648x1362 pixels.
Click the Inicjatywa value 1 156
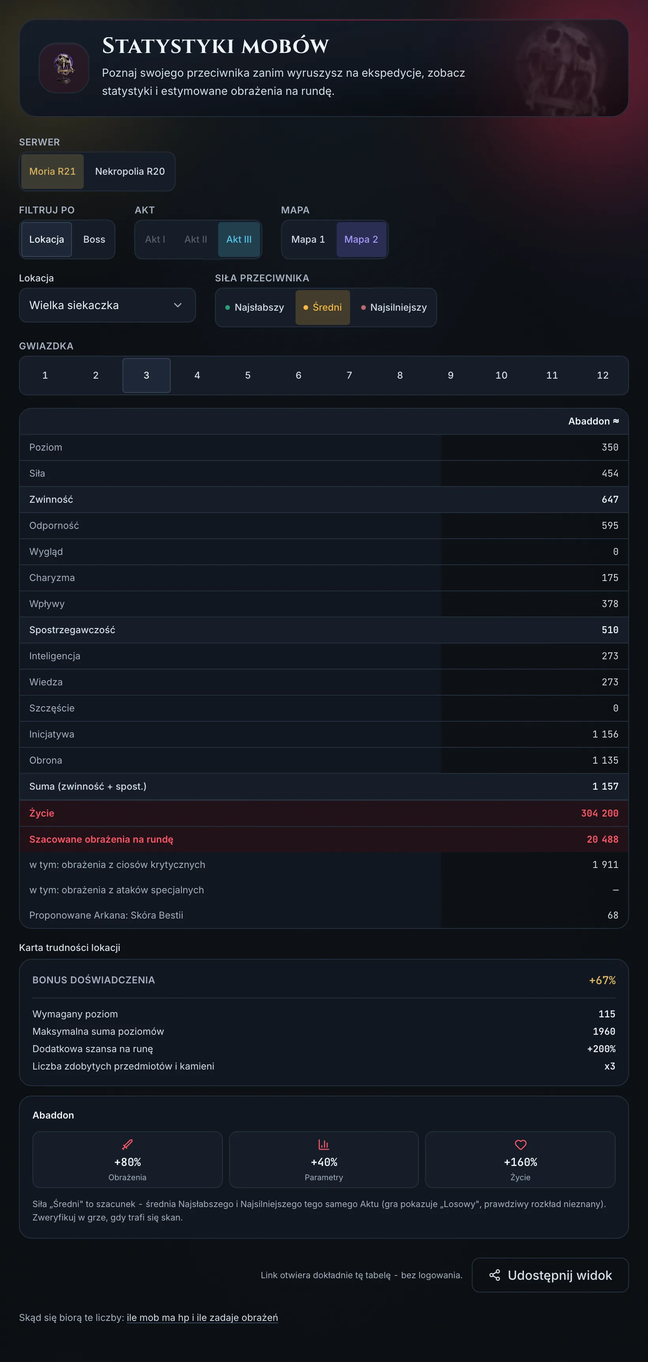[x=605, y=734]
